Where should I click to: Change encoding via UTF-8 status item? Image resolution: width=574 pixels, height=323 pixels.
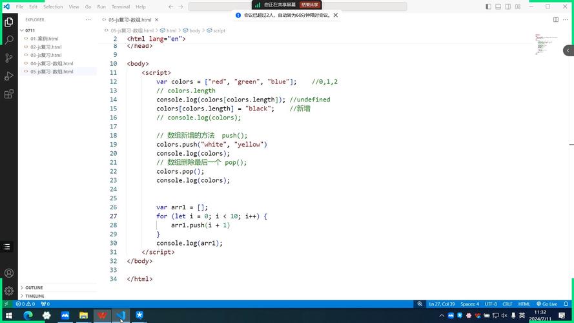(x=491, y=304)
